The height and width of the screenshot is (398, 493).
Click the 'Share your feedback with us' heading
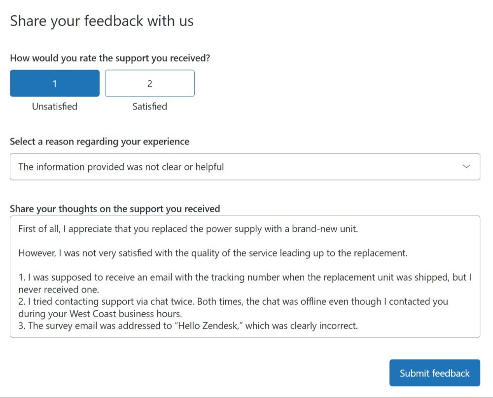pyautogui.click(x=102, y=21)
